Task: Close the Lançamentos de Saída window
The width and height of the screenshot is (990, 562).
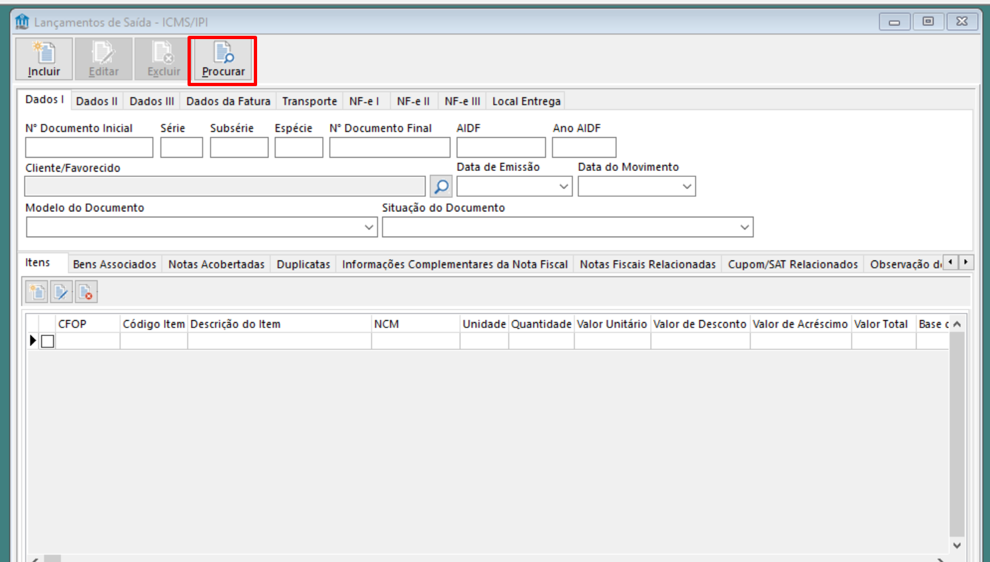Action: [x=962, y=22]
